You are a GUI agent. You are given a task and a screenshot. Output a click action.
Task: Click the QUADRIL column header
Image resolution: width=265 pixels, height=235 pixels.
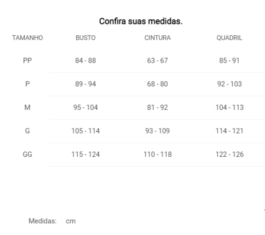[229, 38]
